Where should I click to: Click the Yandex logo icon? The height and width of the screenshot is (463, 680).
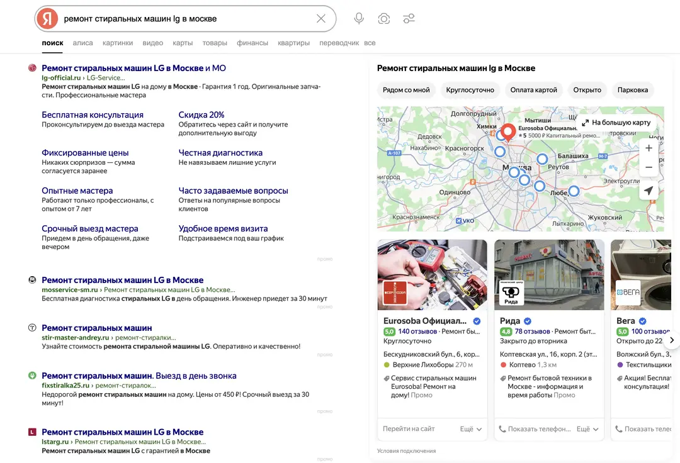tap(47, 19)
